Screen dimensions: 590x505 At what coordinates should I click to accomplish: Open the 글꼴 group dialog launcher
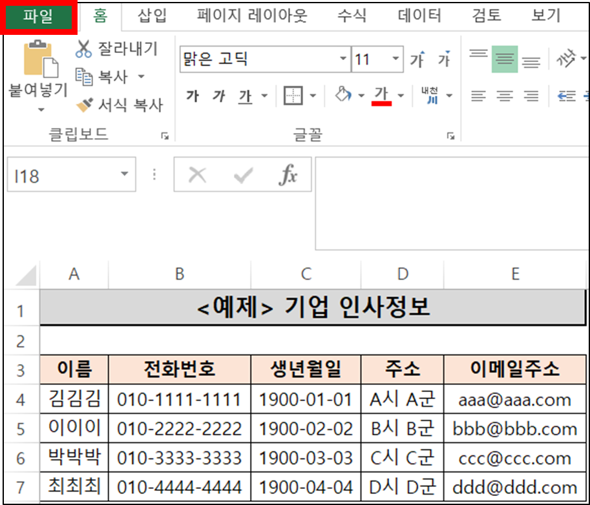(x=451, y=136)
